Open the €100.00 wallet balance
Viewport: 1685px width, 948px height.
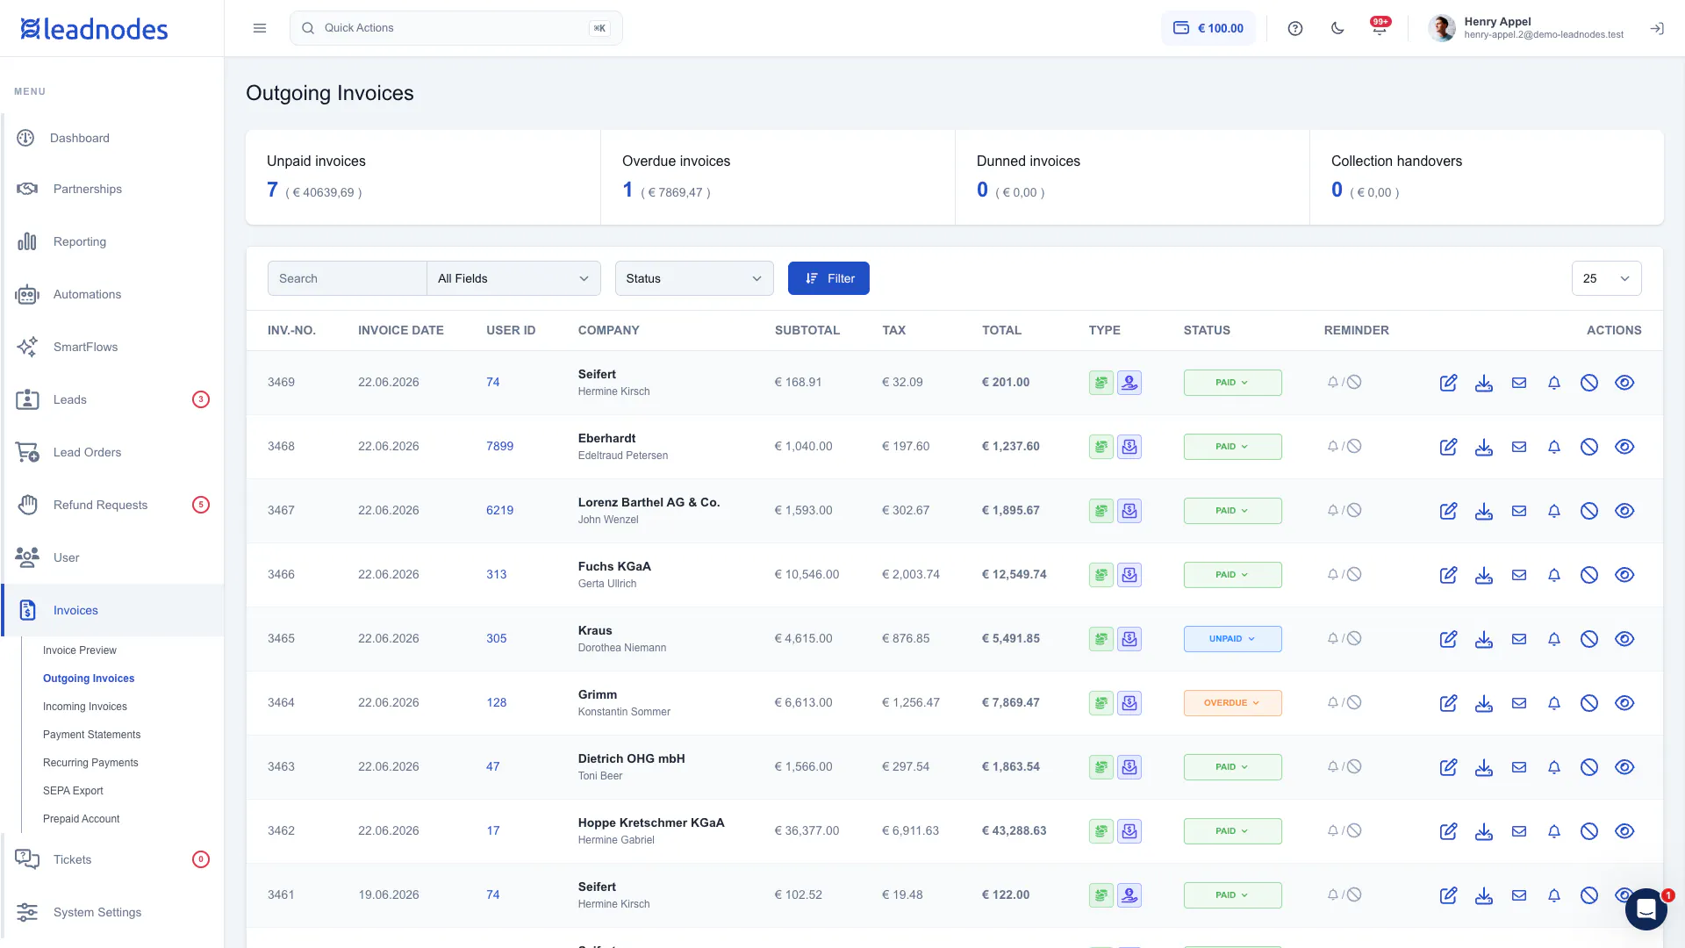(x=1208, y=28)
